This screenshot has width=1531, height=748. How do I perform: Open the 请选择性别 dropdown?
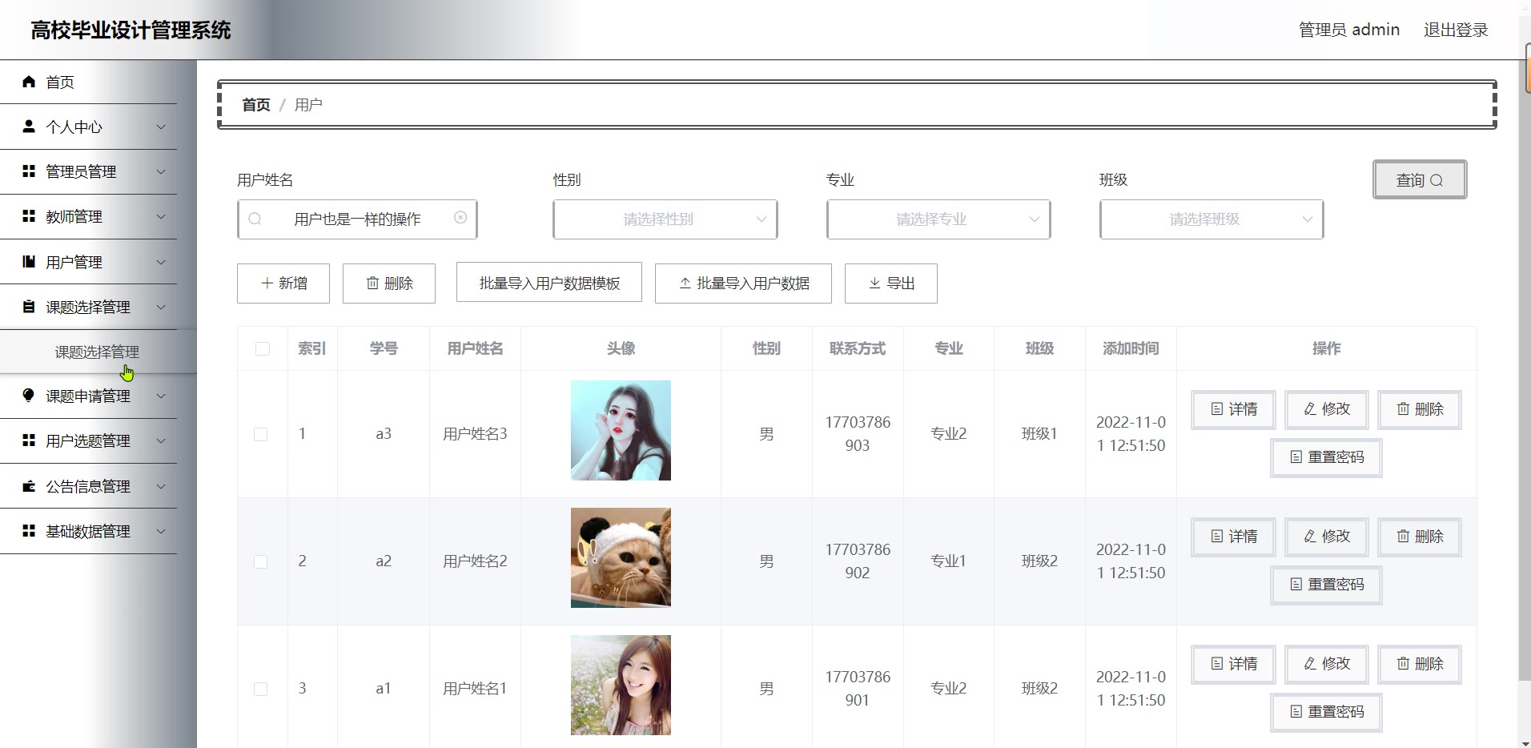[665, 219]
